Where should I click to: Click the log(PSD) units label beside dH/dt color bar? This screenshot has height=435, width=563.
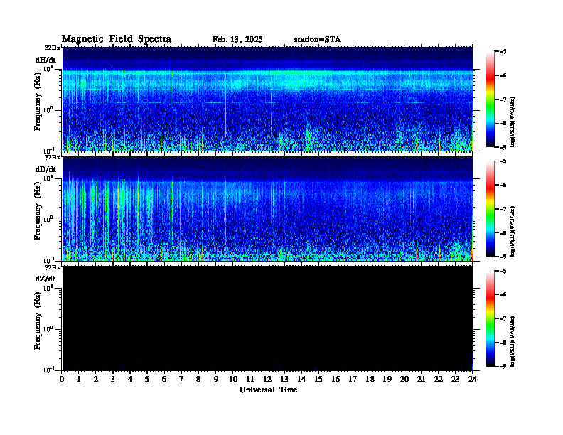pos(513,122)
